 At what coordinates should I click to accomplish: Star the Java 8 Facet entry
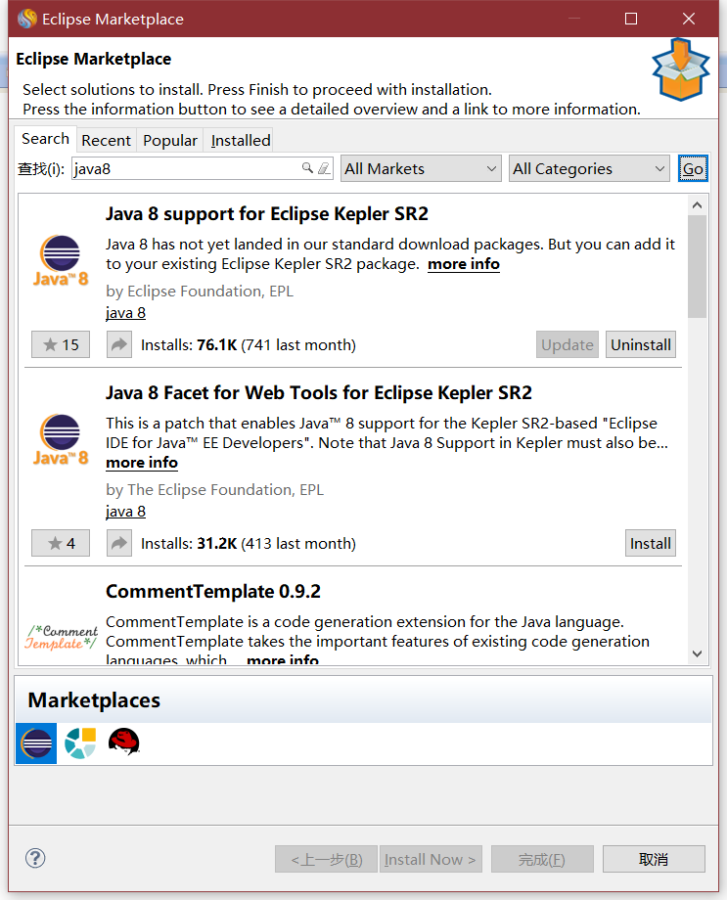[x=61, y=543]
